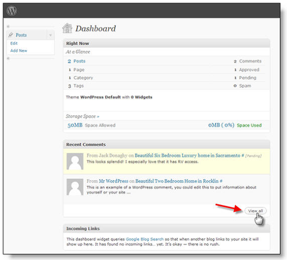Open the Mr WordPress author link

click(x=113, y=181)
